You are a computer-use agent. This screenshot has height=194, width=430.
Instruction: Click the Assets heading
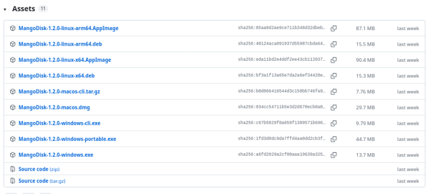pyautogui.click(x=24, y=9)
